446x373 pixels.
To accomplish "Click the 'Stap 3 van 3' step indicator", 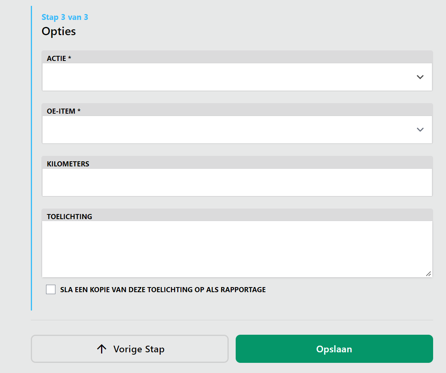I will (x=65, y=17).
